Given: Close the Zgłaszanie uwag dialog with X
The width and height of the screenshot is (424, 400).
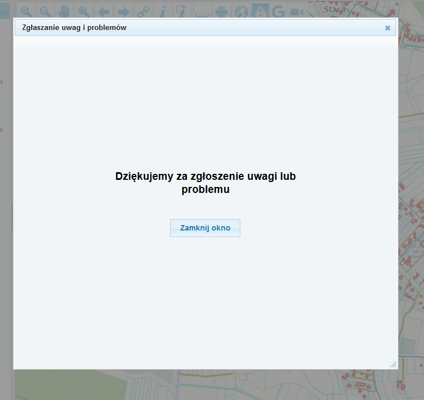Looking at the screenshot, I should (x=387, y=28).
